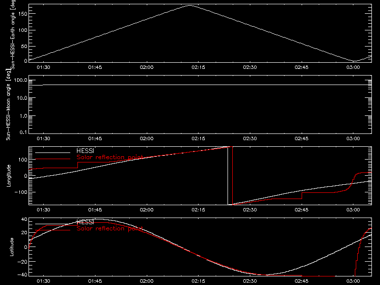The image size is (380, 285).
Task: Select the 02:45 time label under the Earth angle plot
Action: 302,67
